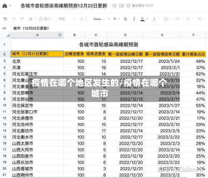Open more toolbar options (three dots)
Screen dimensions: 208x178
177,19
